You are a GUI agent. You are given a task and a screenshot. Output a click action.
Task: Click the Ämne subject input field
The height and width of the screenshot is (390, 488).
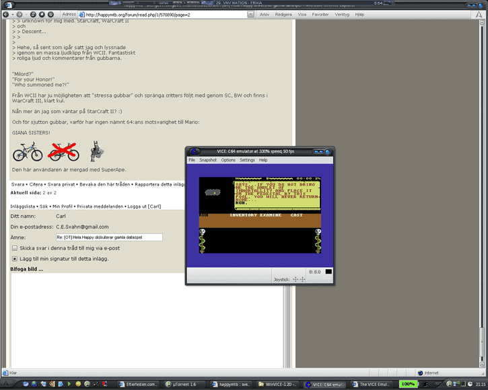pyautogui.click(x=109, y=237)
